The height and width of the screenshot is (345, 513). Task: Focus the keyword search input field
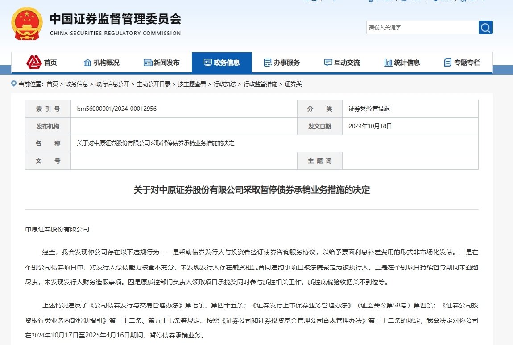click(x=422, y=28)
